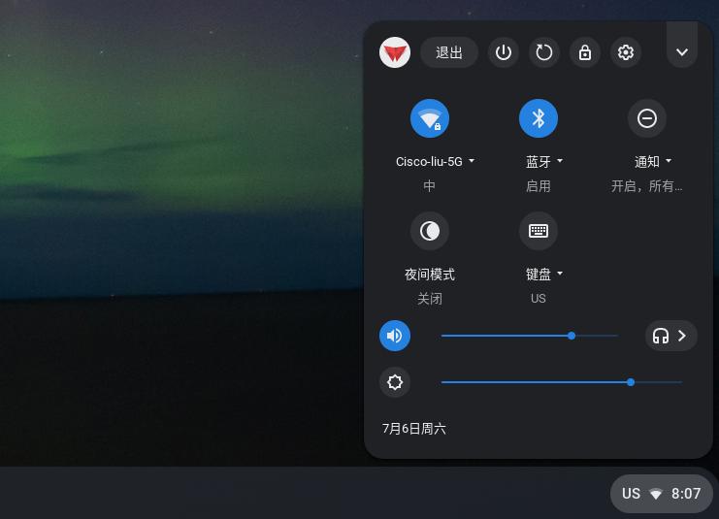Open audio settings headphone button
The width and height of the screenshot is (719, 519).
click(x=671, y=336)
